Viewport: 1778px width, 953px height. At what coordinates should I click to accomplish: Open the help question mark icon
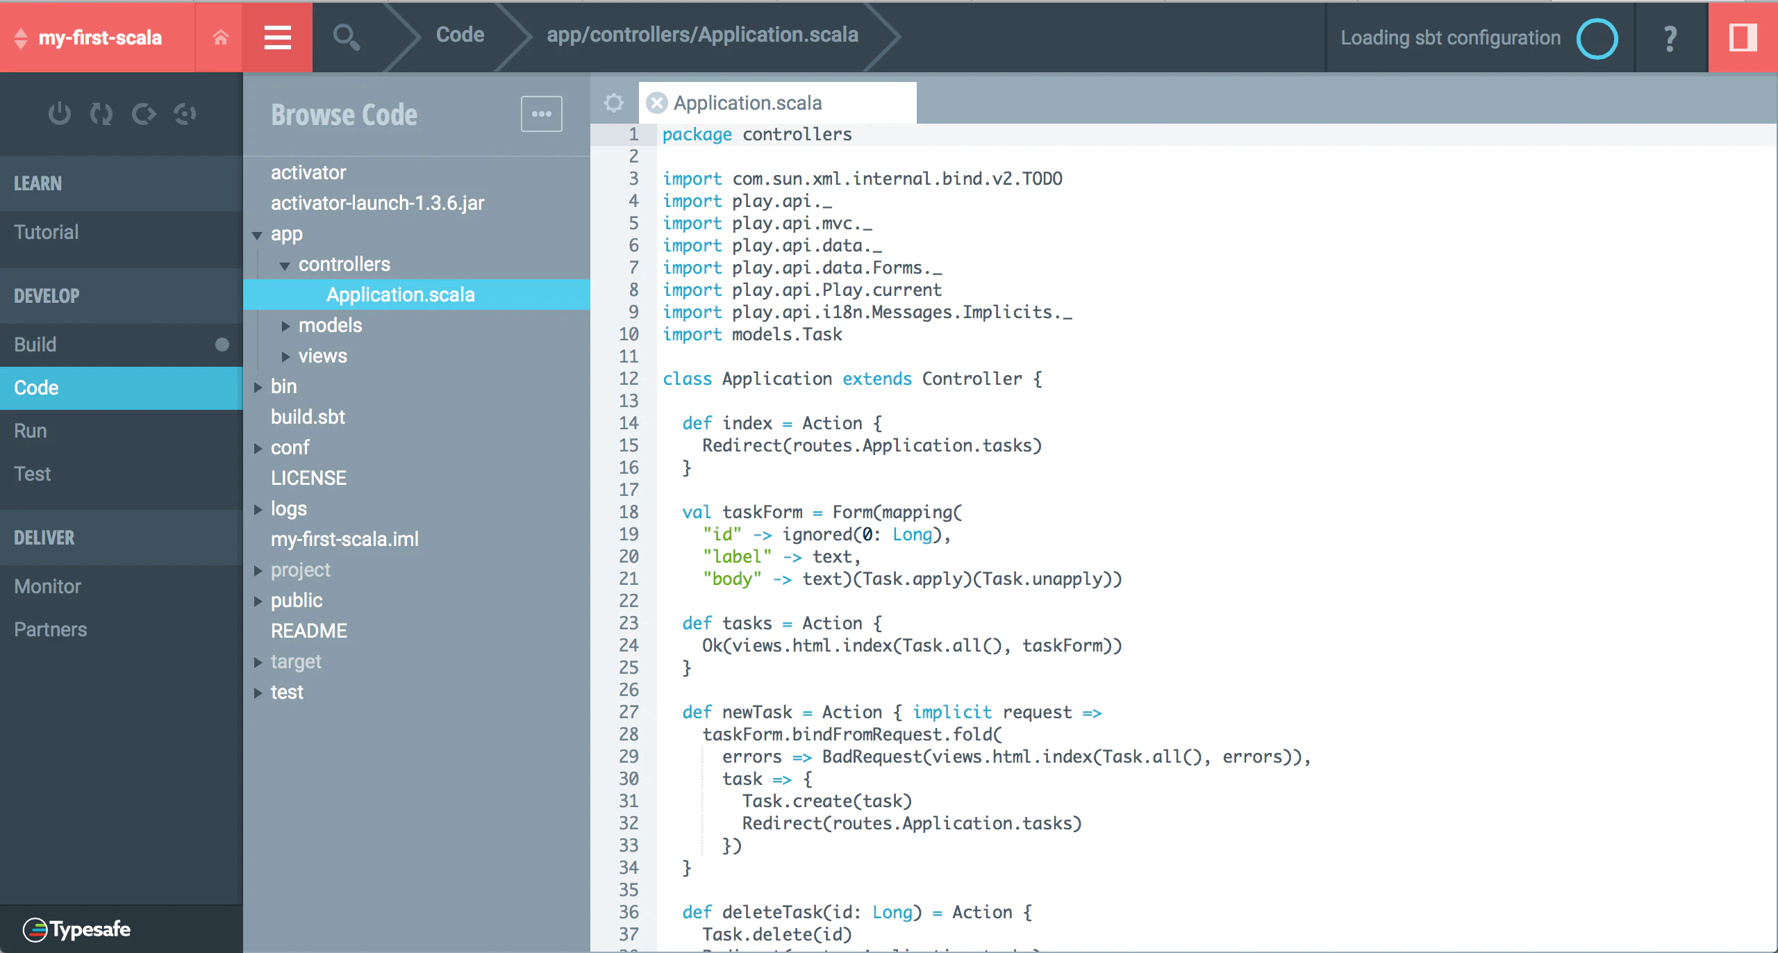[1670, 38]
